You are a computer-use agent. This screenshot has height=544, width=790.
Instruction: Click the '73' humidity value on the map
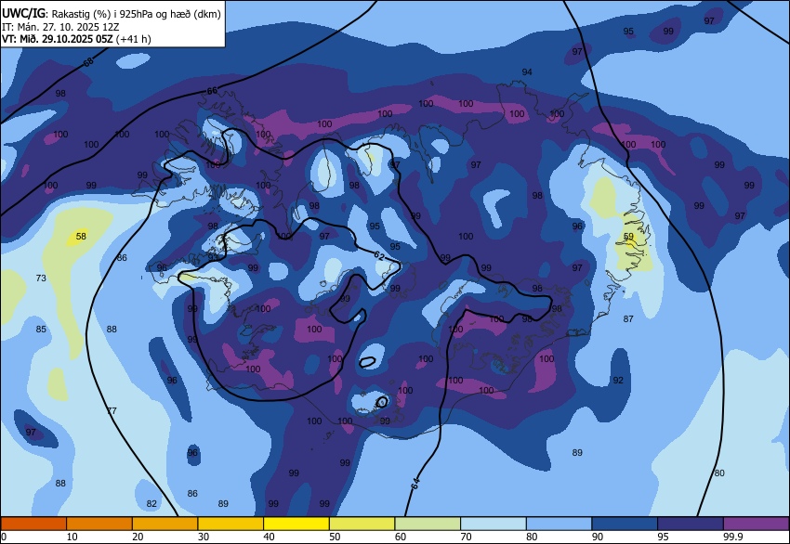pyautogui.click(x=41, y=278)
